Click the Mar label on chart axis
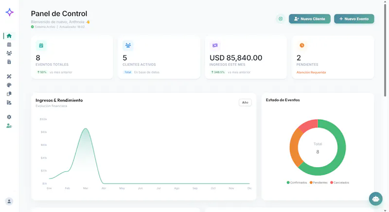The height and width of the screenshot is (212, 389). pyautogui.click(x=86, y=188)
